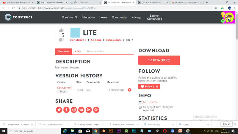Open a new browser tab
Image resolution: width=238 pixels, height=134 pixels.
pos(207,3)
